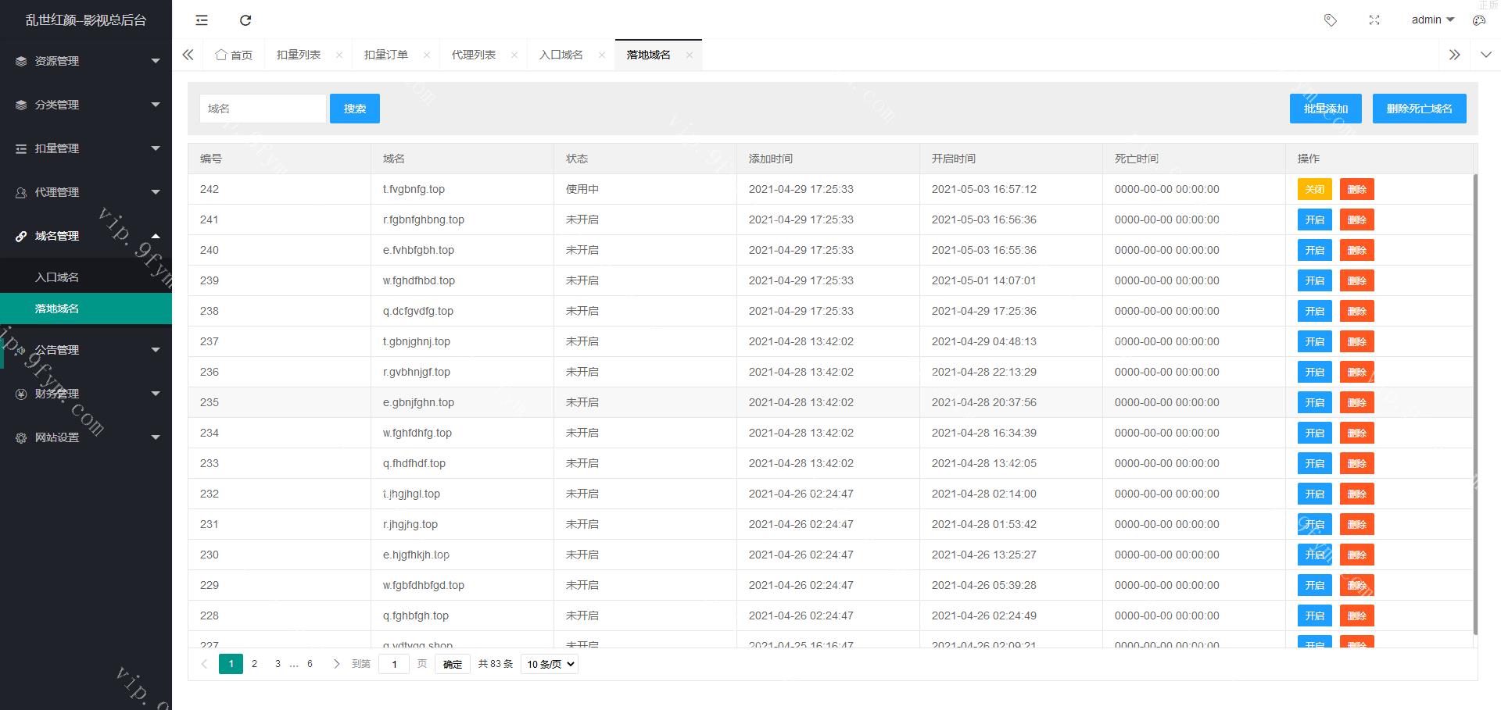Open the admin user dropdown

[1432, 20]
